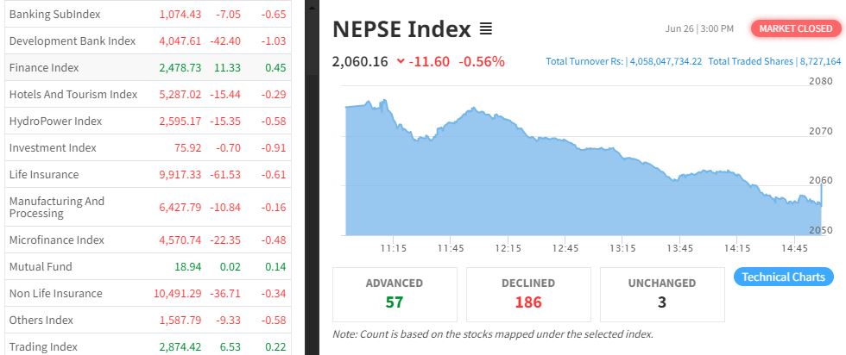Open Technical Charts

pos(784,277)
